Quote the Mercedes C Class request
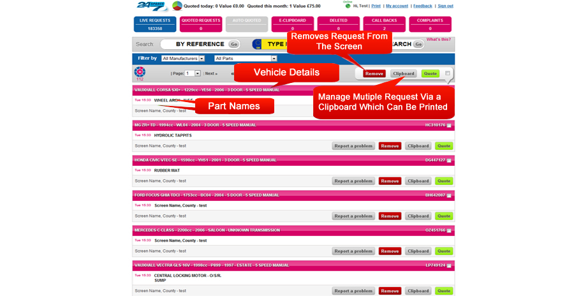574x296 pixels. pos(444,251)
